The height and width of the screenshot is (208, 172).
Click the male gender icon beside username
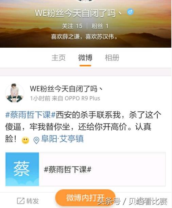pos(130,12)
